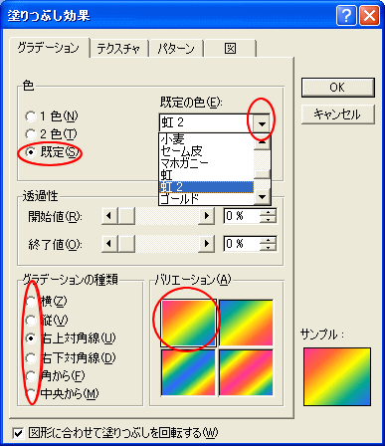Open the help question mark button
The height and width of the screenshot is (446, 385).
tap(346, 15)
